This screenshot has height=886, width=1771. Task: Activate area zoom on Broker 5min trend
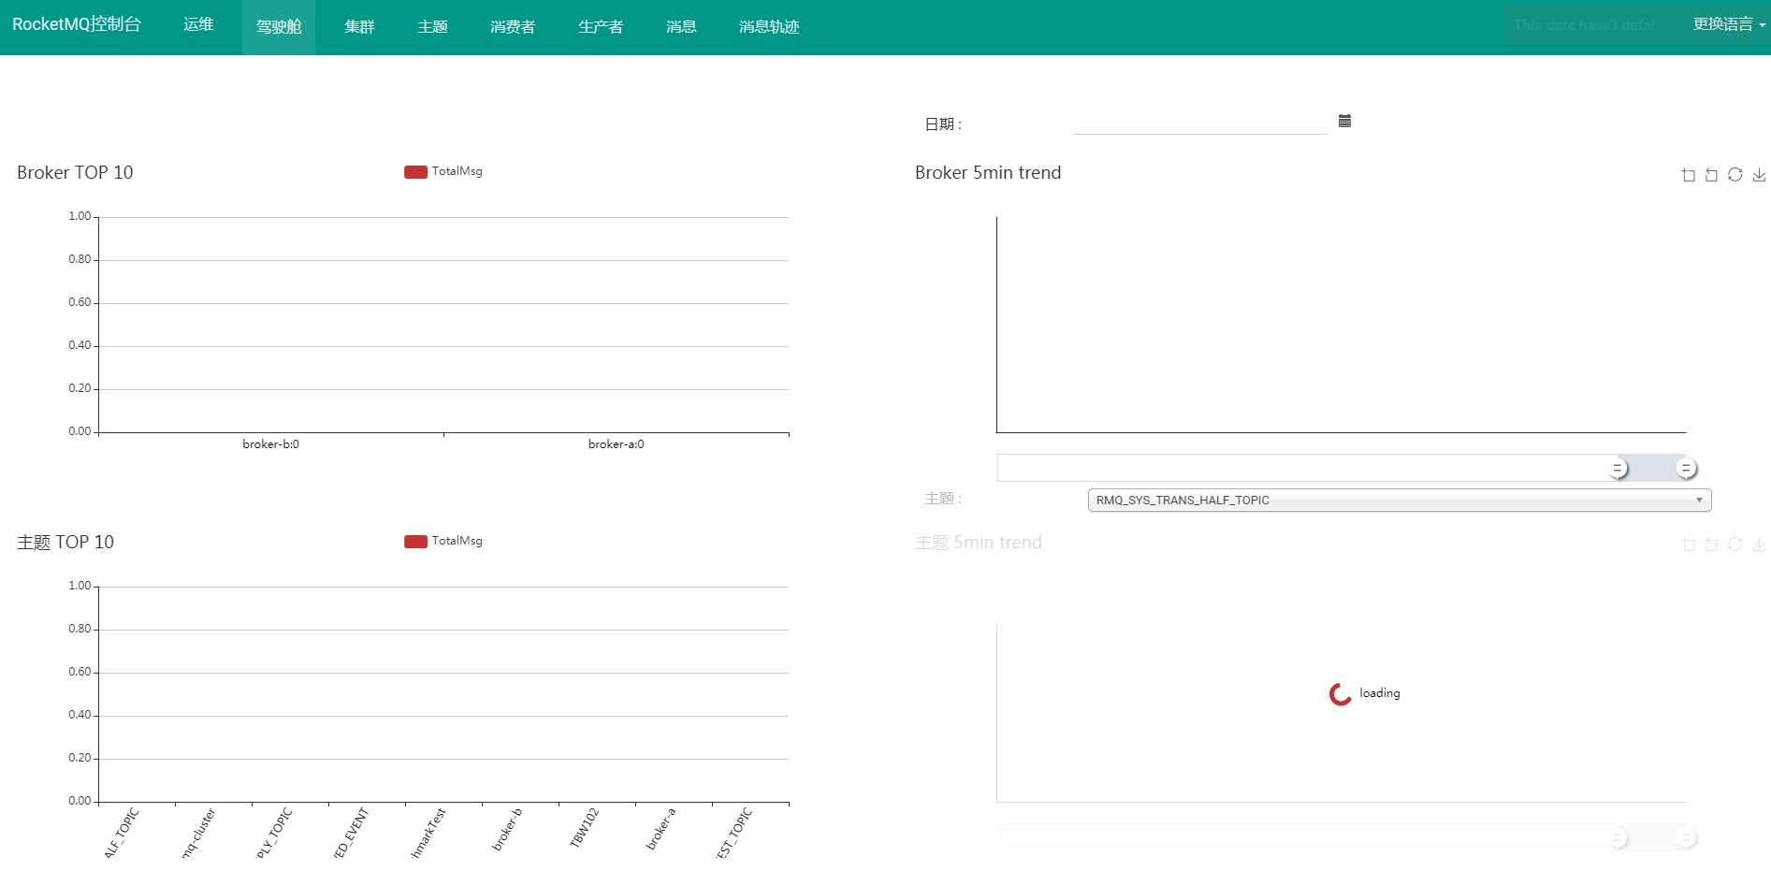tap(1689, 175)
